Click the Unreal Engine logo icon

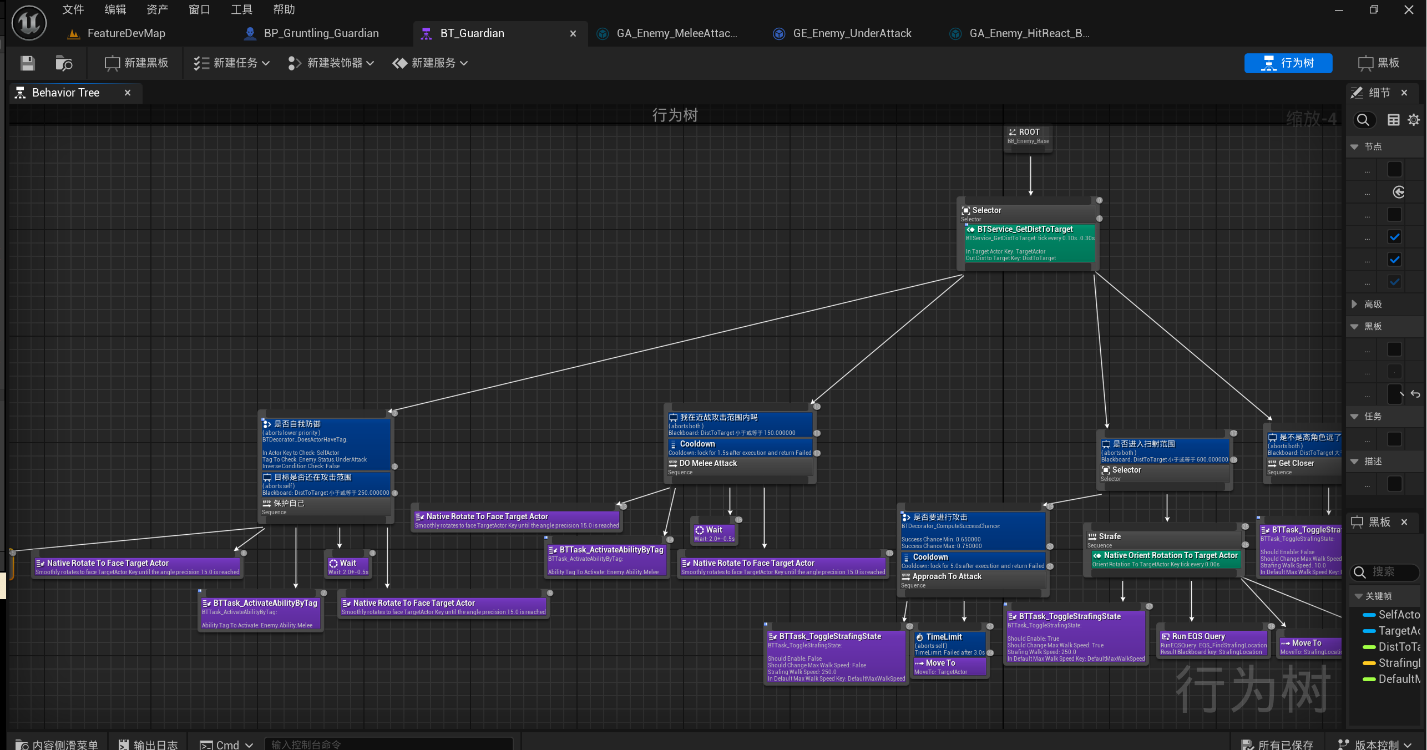(x=29, y=23)
